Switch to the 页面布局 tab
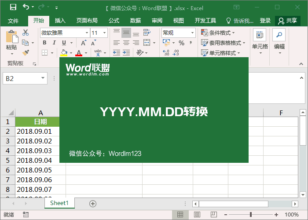Image resolution: width=308 pixels, height=220 pixels. [x=87, y=21]
